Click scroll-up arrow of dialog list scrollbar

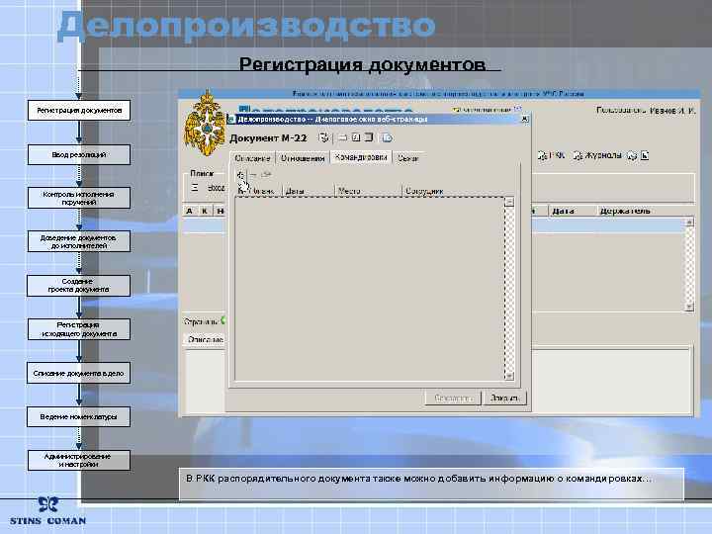[509, 202]
